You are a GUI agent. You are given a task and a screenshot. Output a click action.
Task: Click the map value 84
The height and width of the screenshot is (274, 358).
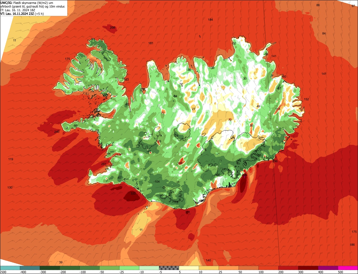(324, 33)
